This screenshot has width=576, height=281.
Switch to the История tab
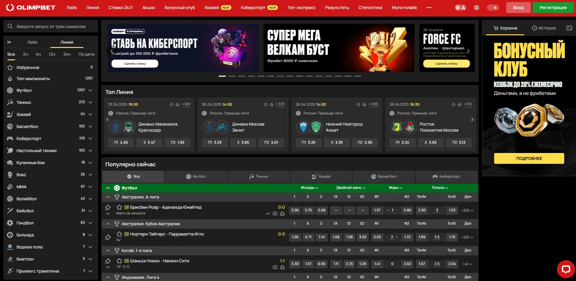click(544, 28)
